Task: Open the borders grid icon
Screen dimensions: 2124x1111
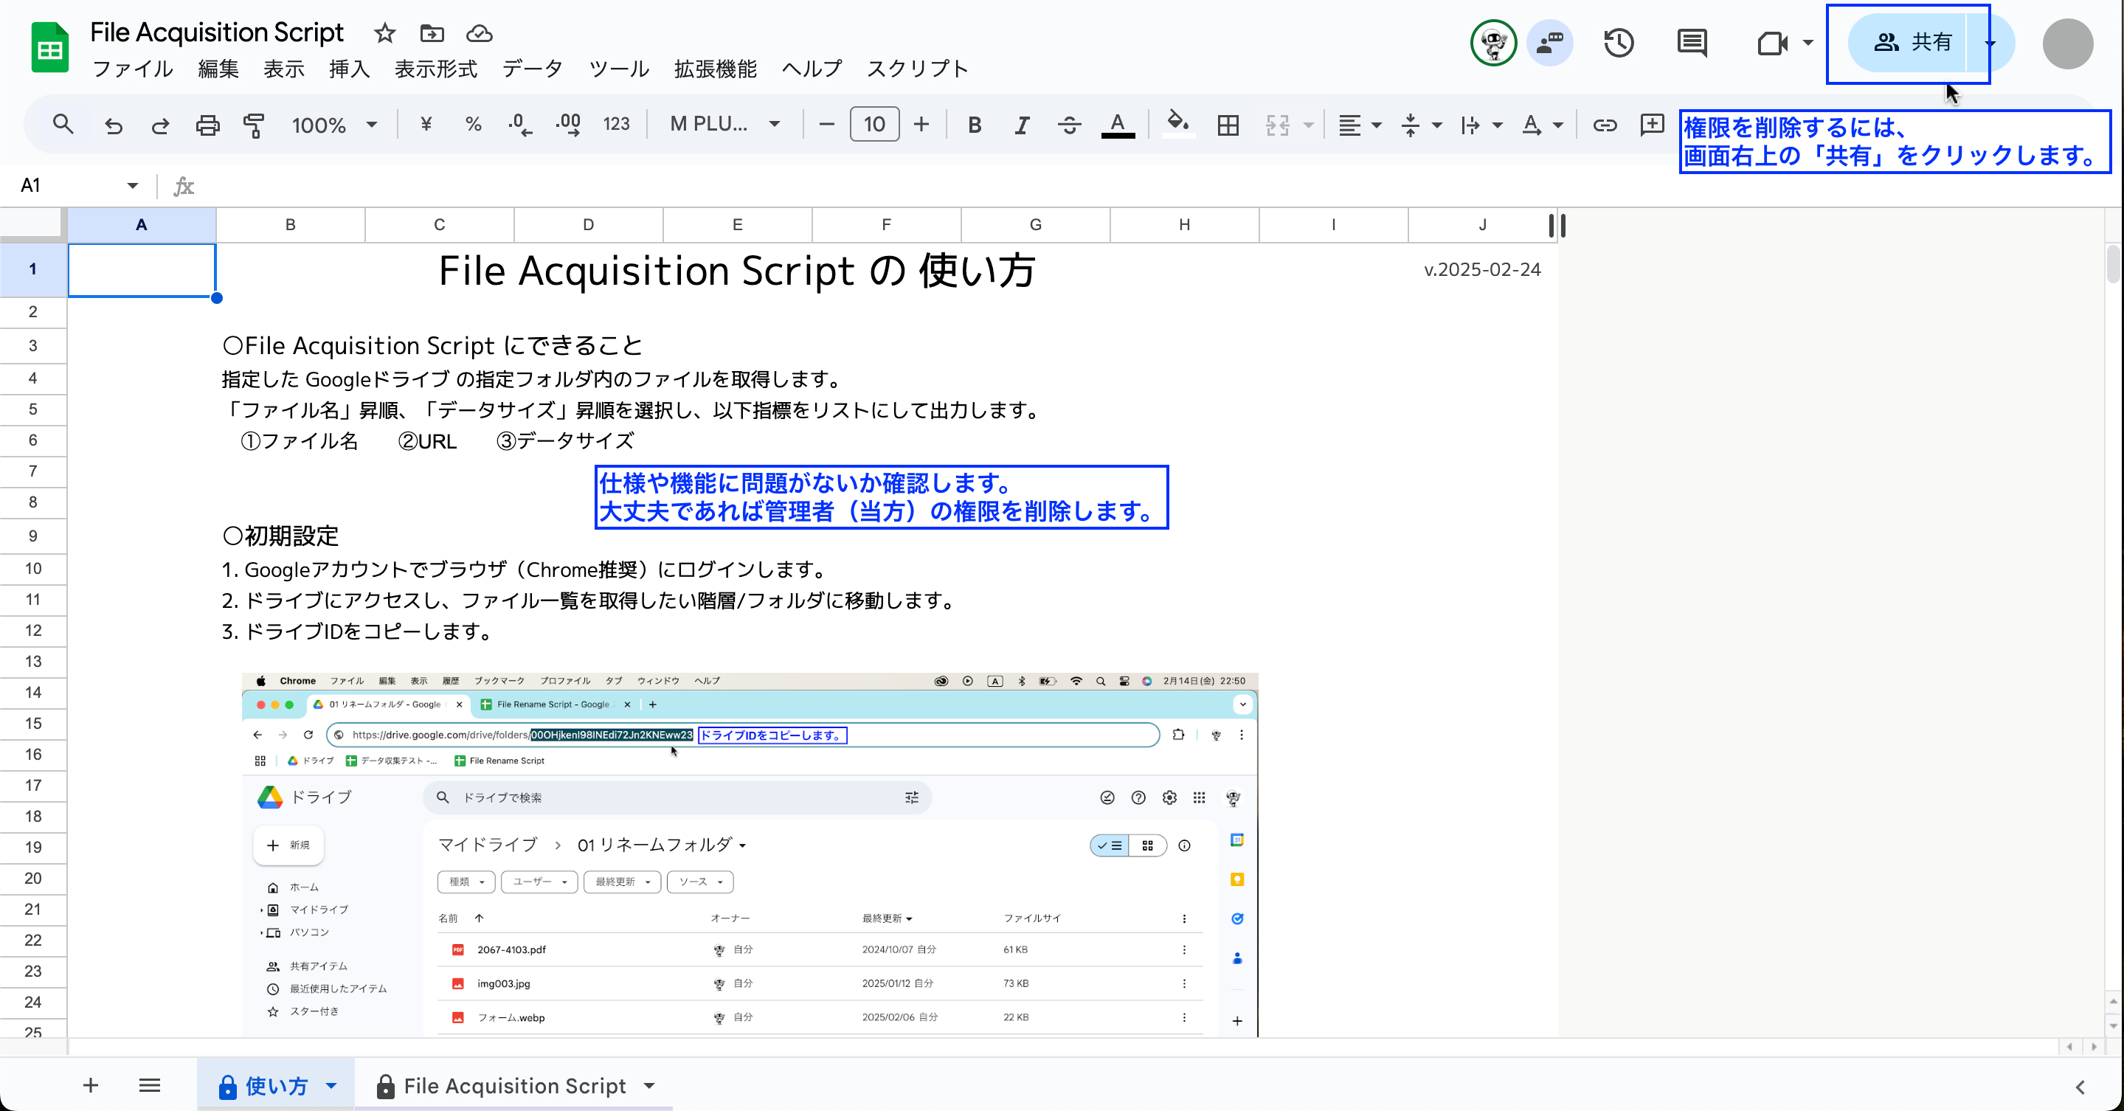Action: (x=1228, y=125)
